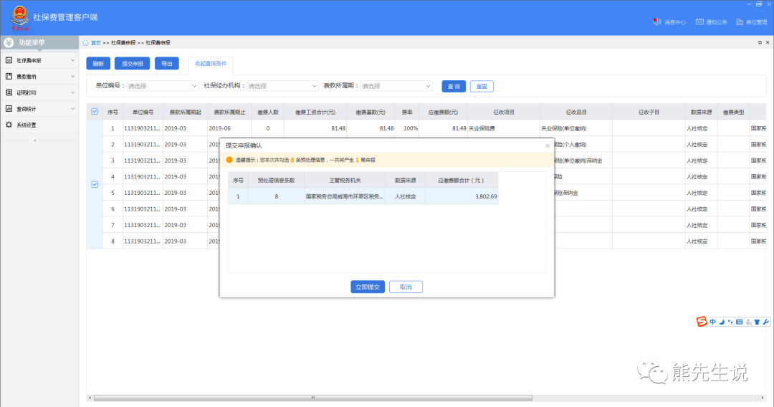Click the 征收品目 column header

click(576, 112)
